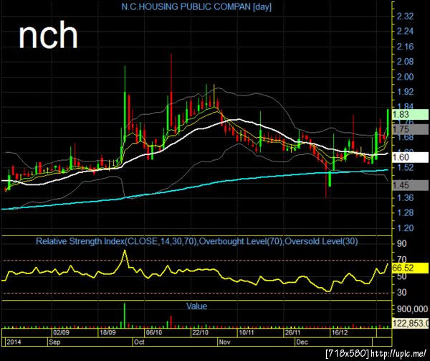The width and height of the screenshot is (430, 361).
Task: Click the 22/10 date marker on timeline
Action: coord(200,333)
